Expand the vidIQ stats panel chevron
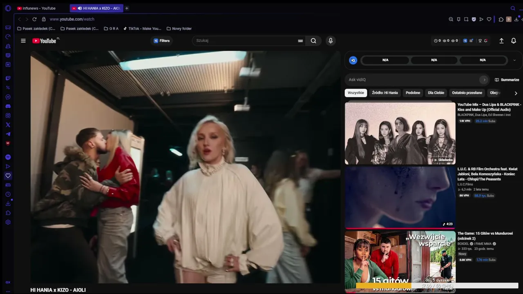 514,60
